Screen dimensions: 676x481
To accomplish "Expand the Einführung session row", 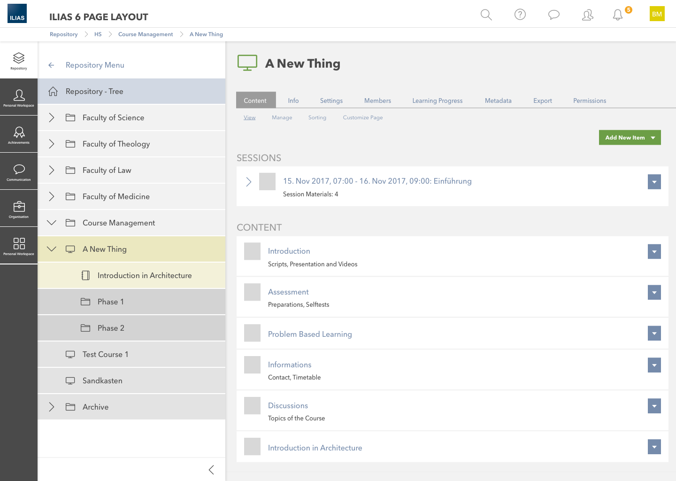I will pyautogui.click(x=249, y=182).
